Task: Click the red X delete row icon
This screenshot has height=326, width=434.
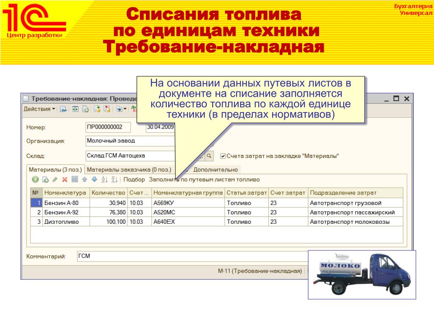Action: (65, 180)
